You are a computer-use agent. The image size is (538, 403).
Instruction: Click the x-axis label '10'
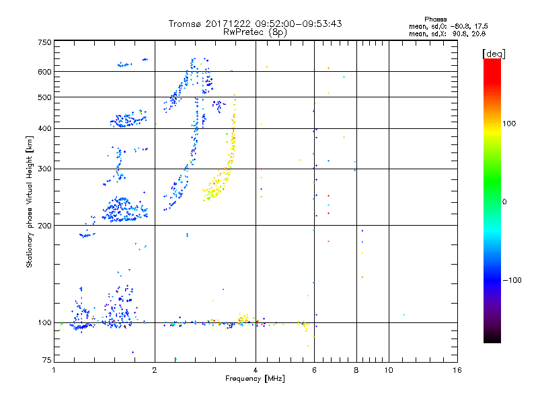389,370
